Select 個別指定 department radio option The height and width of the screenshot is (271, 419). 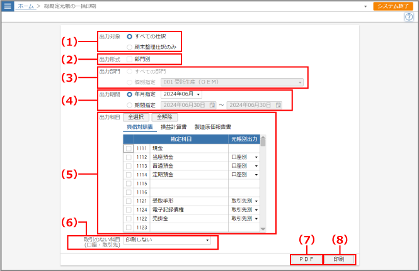[129, 82]
